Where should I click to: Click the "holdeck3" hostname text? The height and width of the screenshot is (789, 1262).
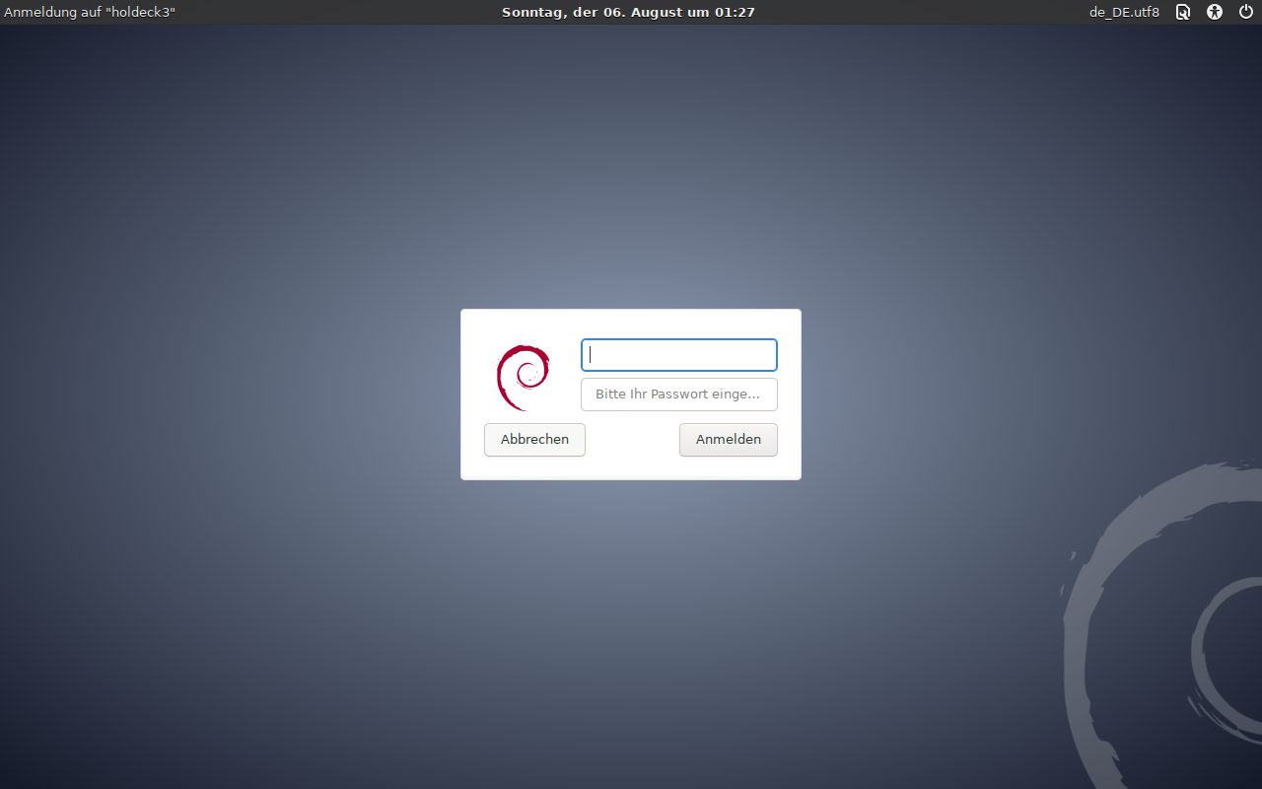[x=140, y=13]
